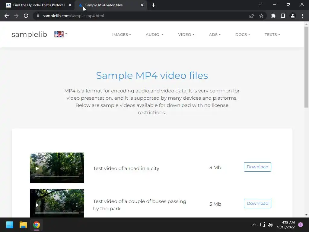Show hidden system tray icons
Viewport: 309px width, 232px height.
click(x=254, y=225)
